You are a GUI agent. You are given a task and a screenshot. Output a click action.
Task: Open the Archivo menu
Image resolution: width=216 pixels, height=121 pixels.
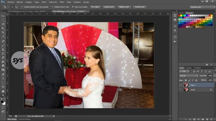(x=10, y=2)
